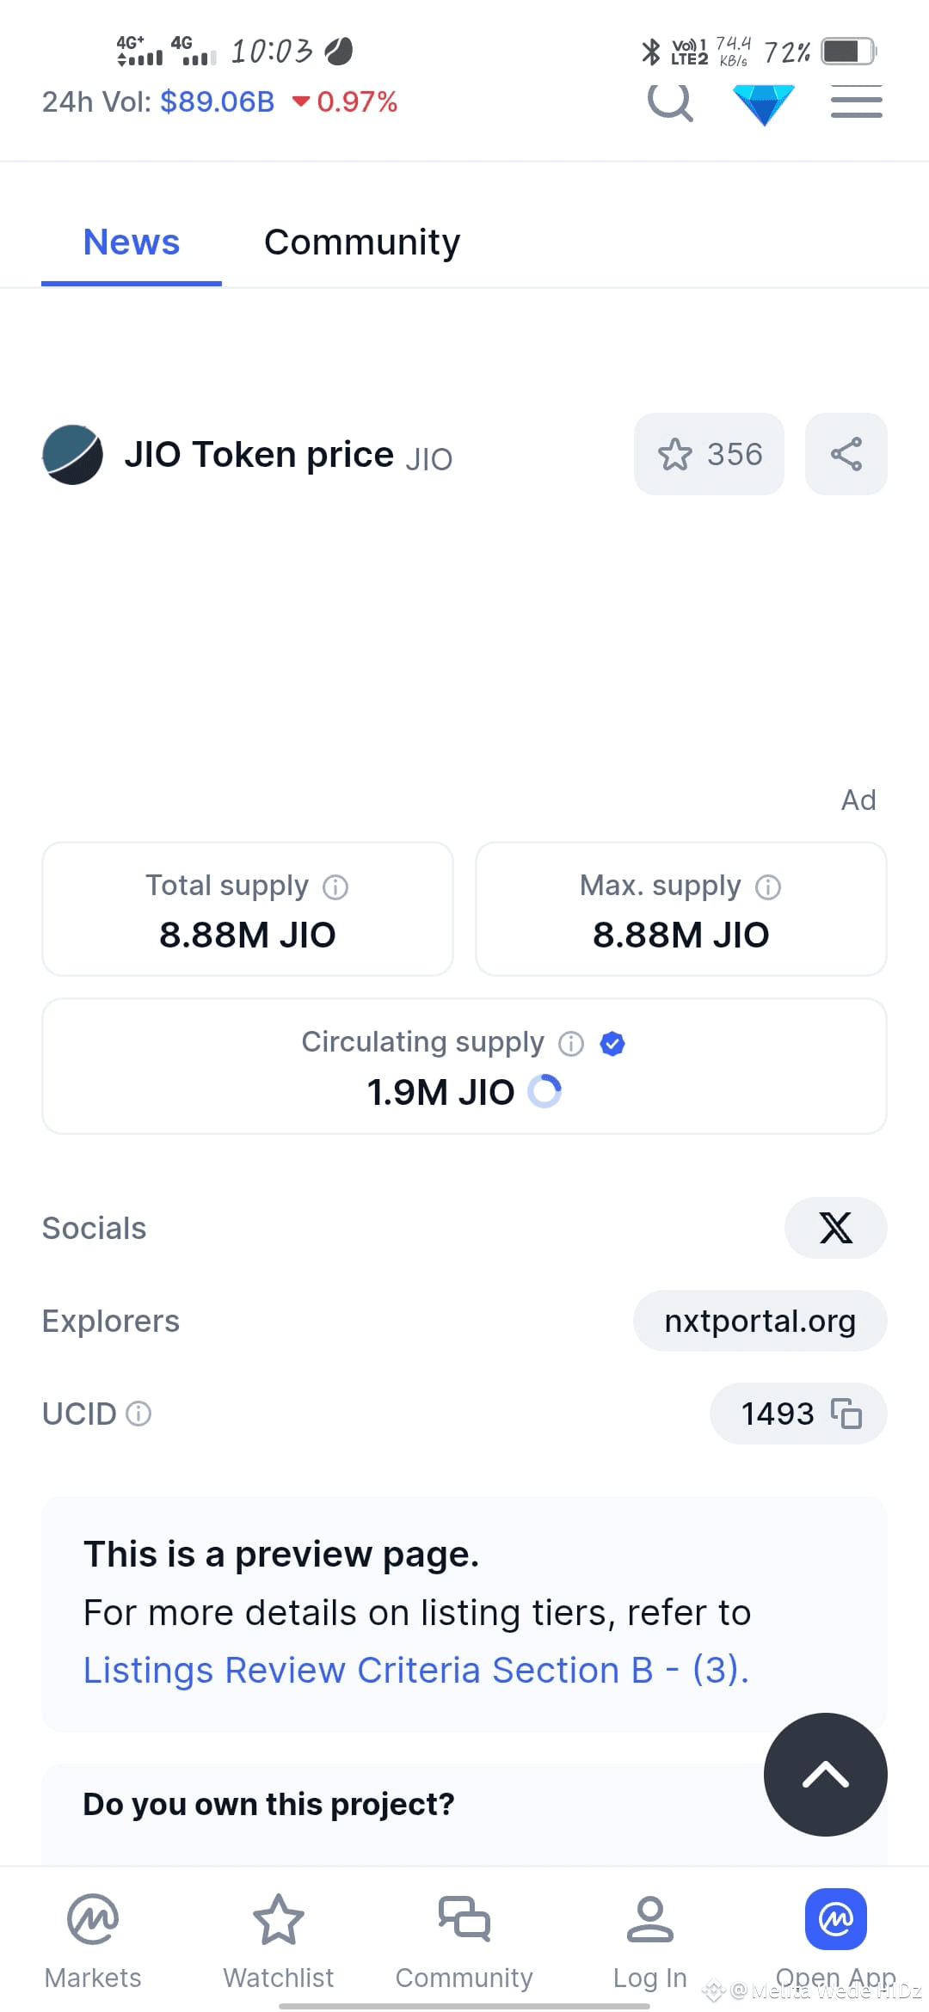This screenshot has width=929, height=2012.
Task: Toggle watchlist star showing 356
Action: coord(709,454)
